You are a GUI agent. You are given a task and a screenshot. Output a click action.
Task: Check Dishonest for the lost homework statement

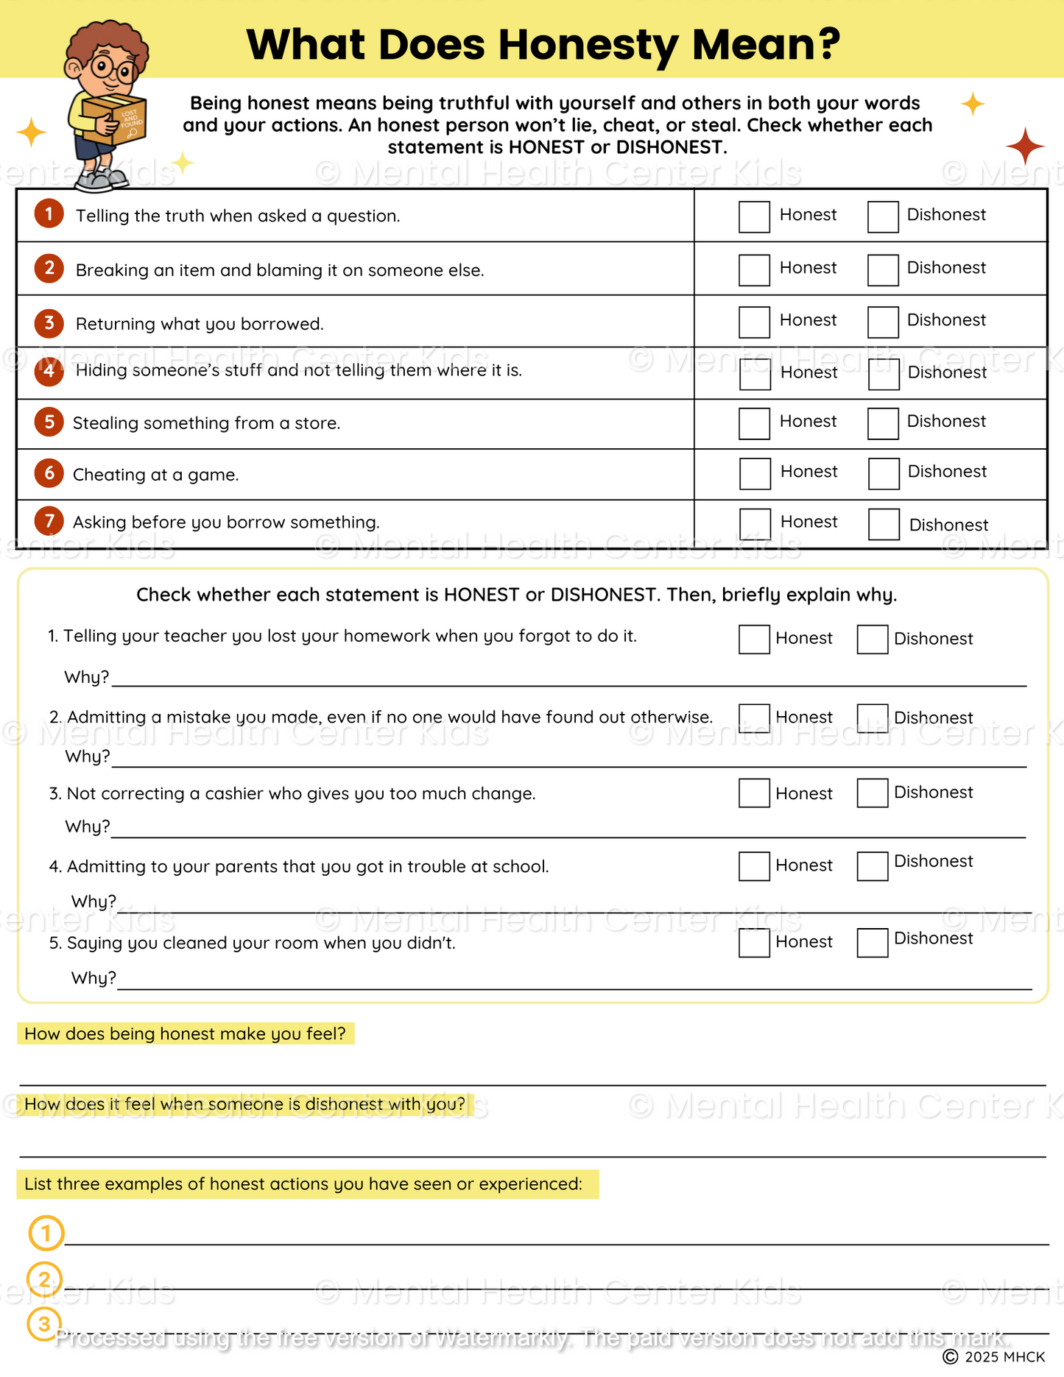point(872,640)
